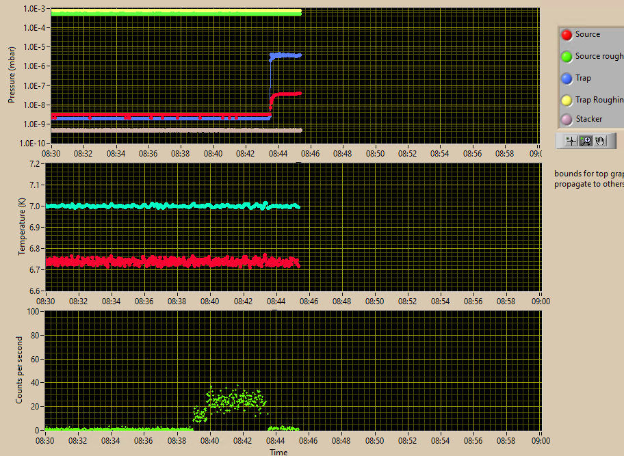624x456 pixels.
Task: Click 08:42 time label on counts graph
Action: click(242, 440)
